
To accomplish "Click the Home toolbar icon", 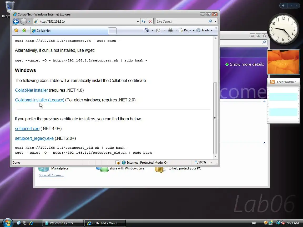I will [147, 30].
